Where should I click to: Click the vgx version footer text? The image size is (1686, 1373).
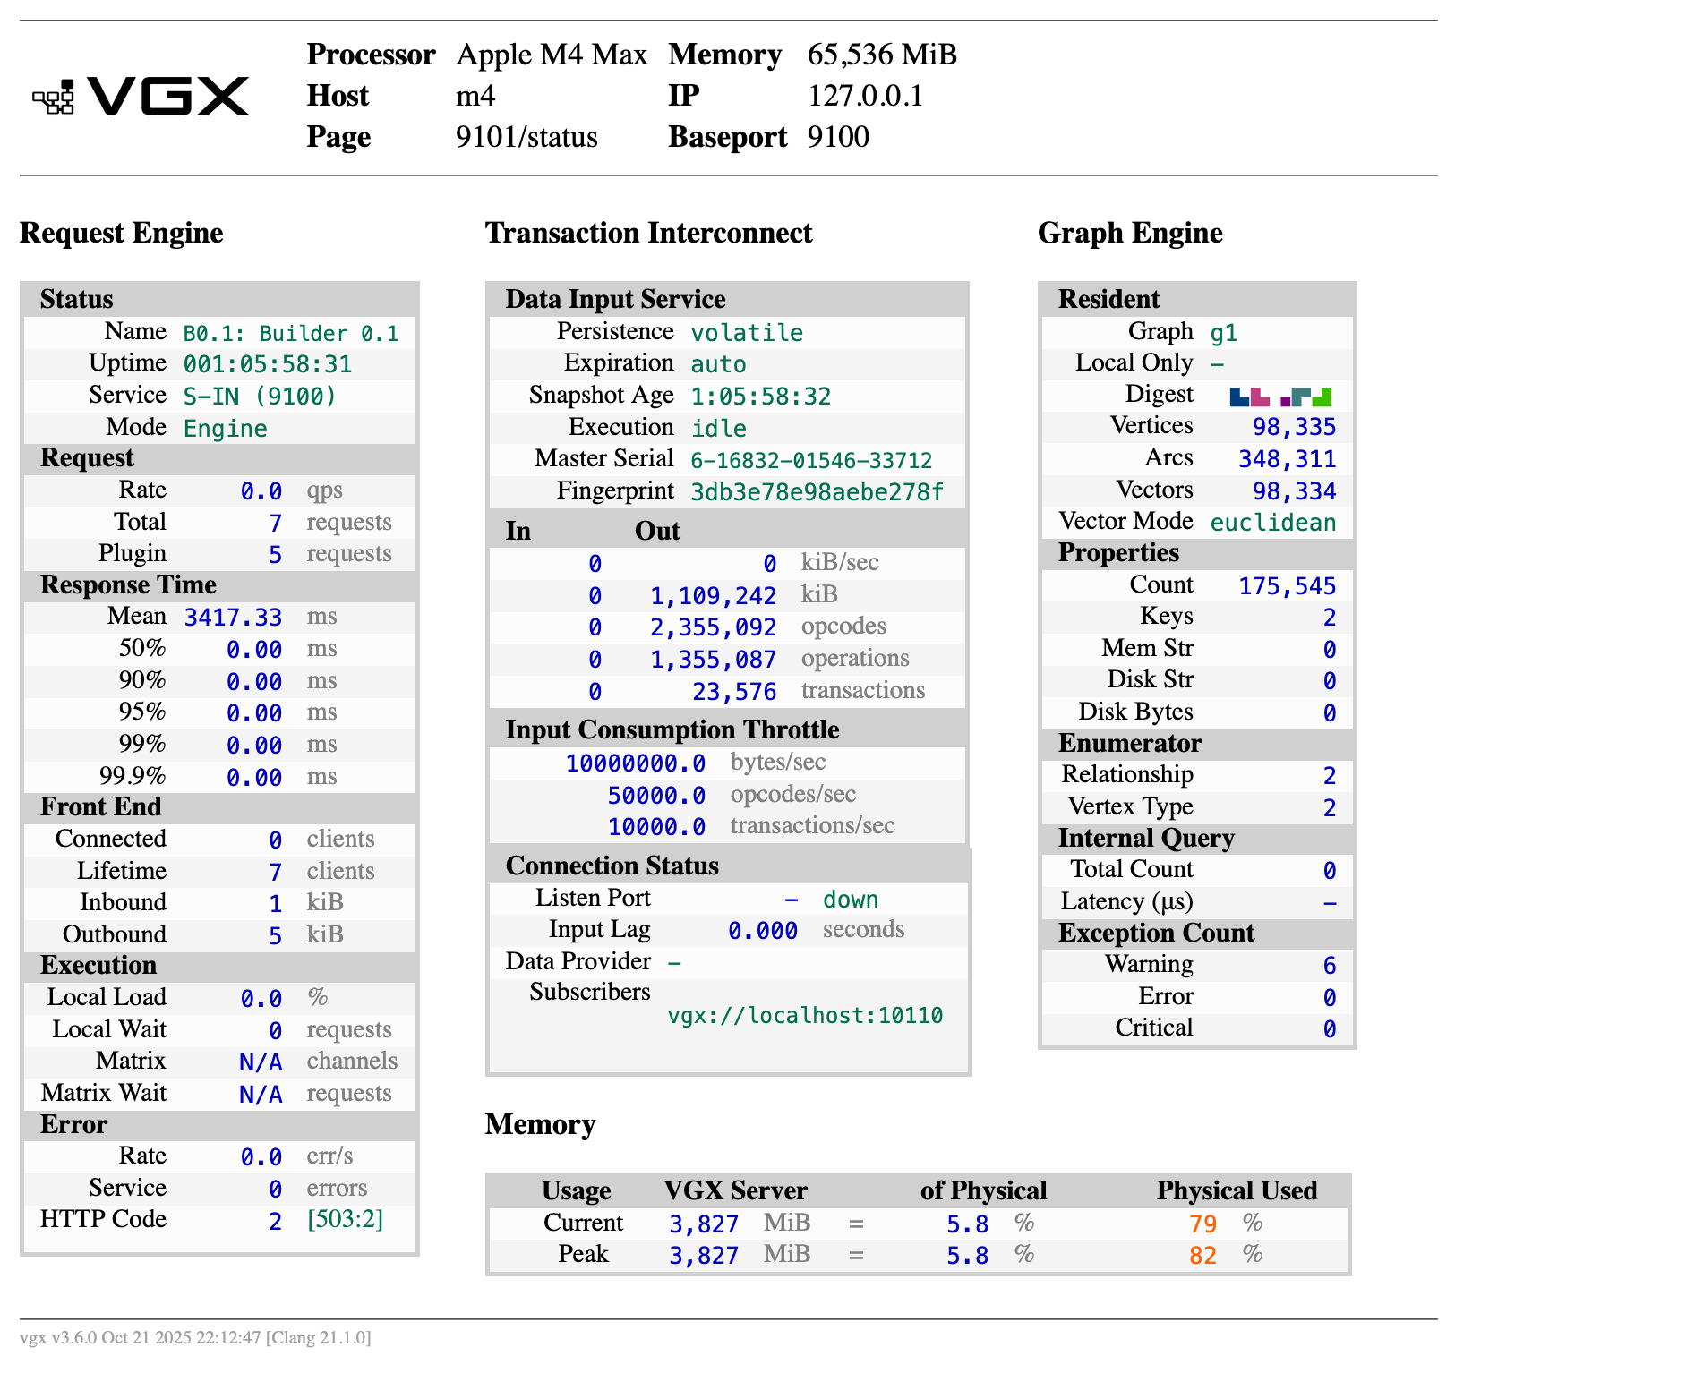click(x=195, y=1338)
